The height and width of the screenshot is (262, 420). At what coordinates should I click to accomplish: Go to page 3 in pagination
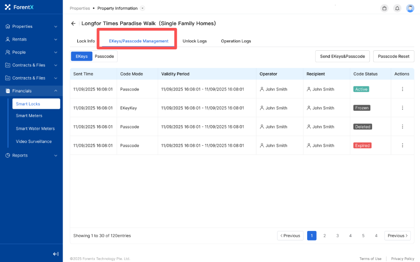pos(337,236)
